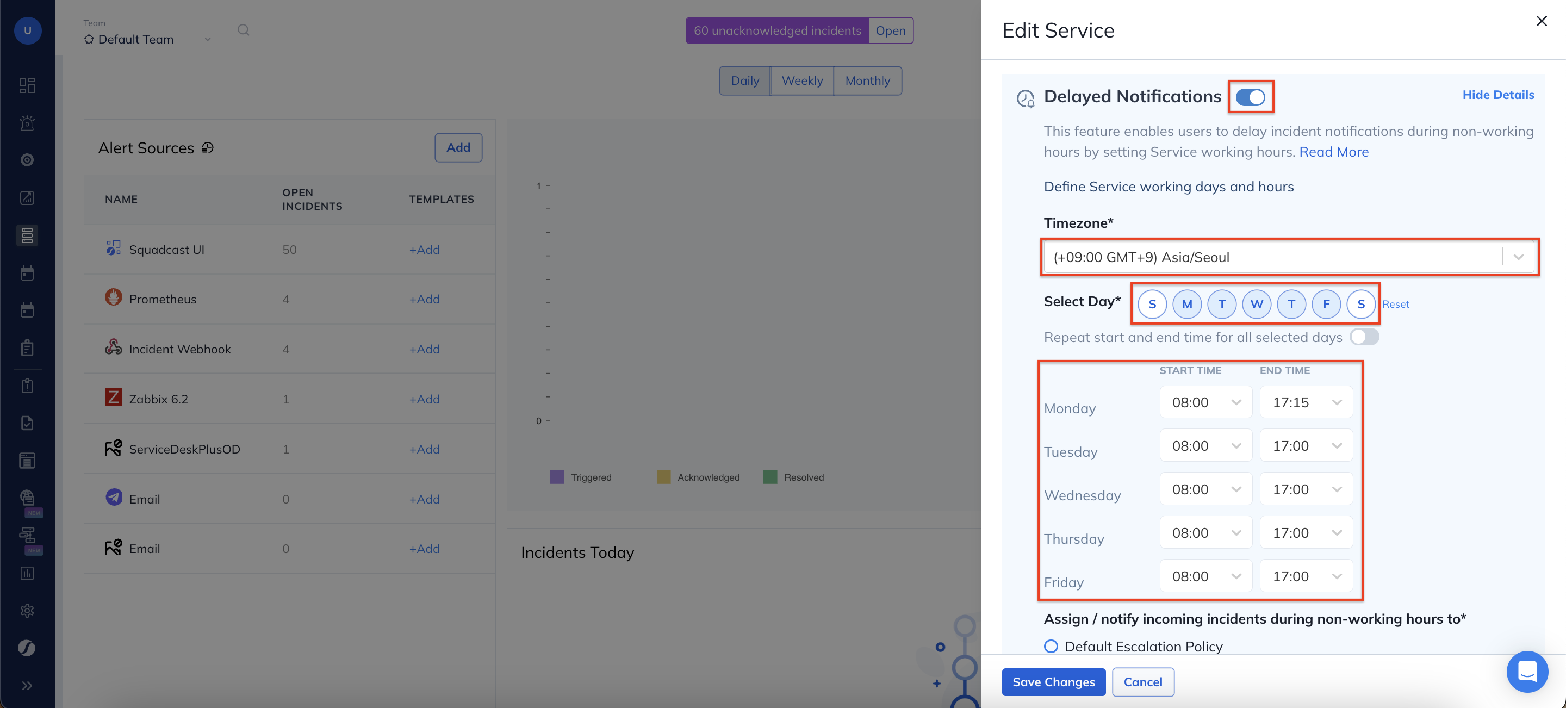This screenshot has width=1566, height=708.
Task: Open the Settings gear in the sidebar
Action: [x=27, y=610]
